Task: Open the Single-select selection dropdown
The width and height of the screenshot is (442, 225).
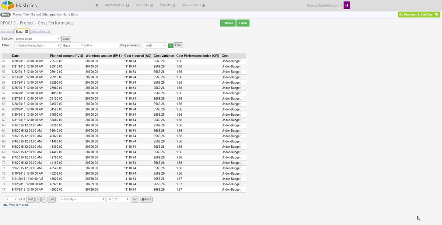Action: click(37, 39)
